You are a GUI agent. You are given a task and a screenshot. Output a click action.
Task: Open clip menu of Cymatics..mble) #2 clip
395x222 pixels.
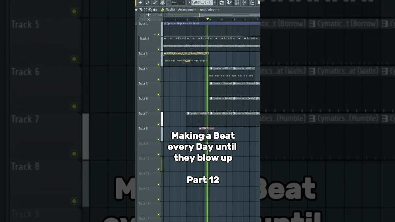pos(188,113)
